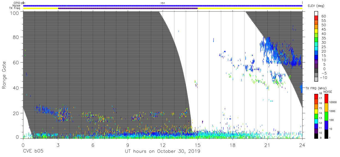Click the red 17–18 MHz TX frequency swatch

pos(316,97)
